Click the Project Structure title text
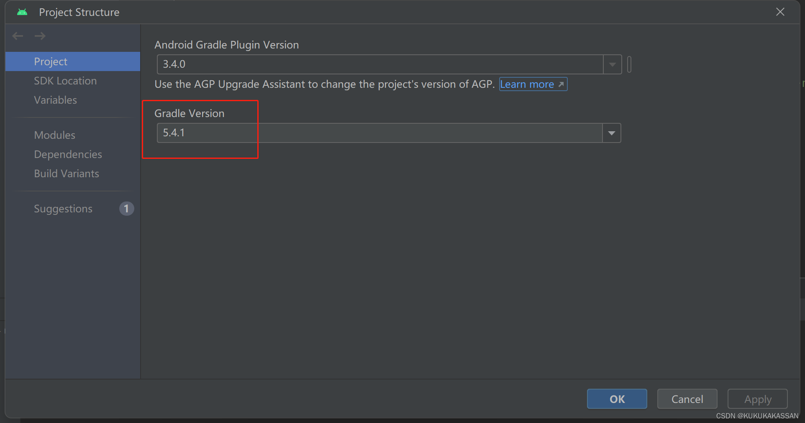 pyautogui.click(x=79, y=12)
